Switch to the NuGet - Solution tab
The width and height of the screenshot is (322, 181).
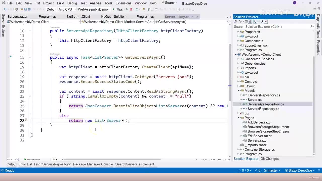113,17
